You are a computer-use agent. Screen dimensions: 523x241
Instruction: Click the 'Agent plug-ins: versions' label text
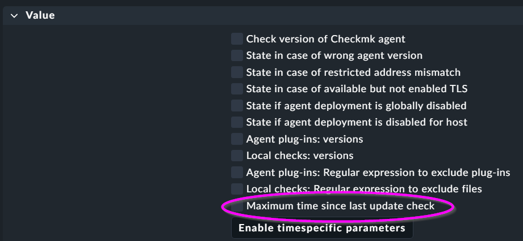click(304, 139)
